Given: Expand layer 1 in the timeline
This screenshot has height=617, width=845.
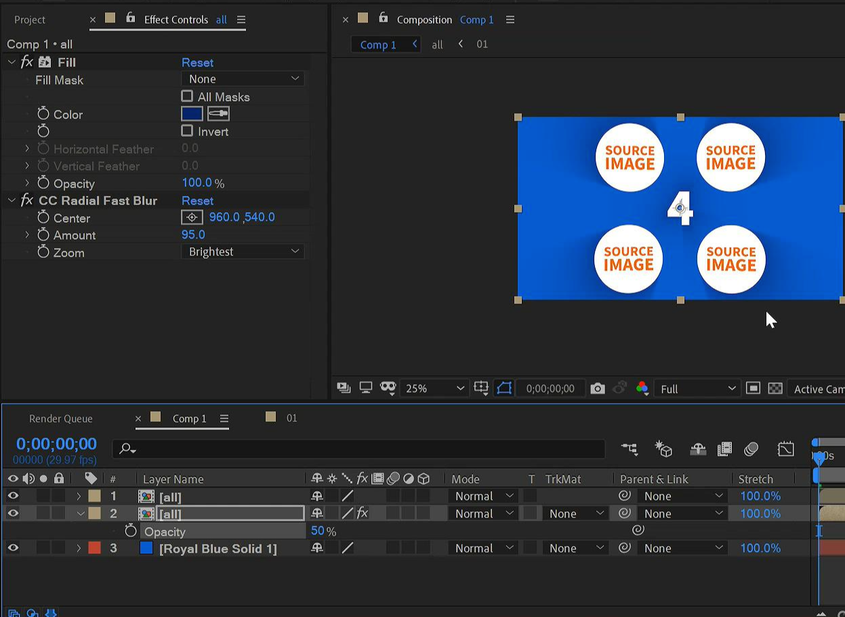Looking at the screenshot, I should pyautogui.click(x=79, y=496).
